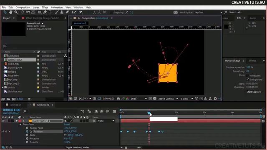Toggle the Snapping checkbox
Viewport: 267px width, 150px height.
(x=111, y=12)
